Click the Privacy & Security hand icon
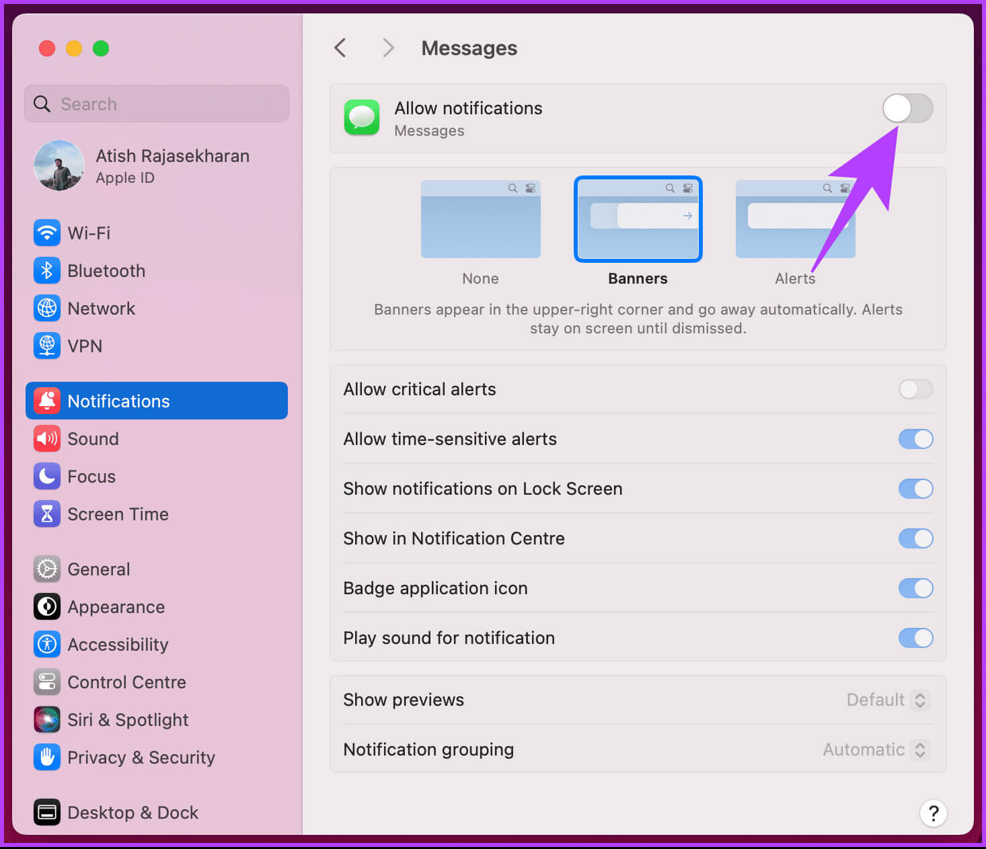Viewport: 986px width, 849px height. coord(47,758)
